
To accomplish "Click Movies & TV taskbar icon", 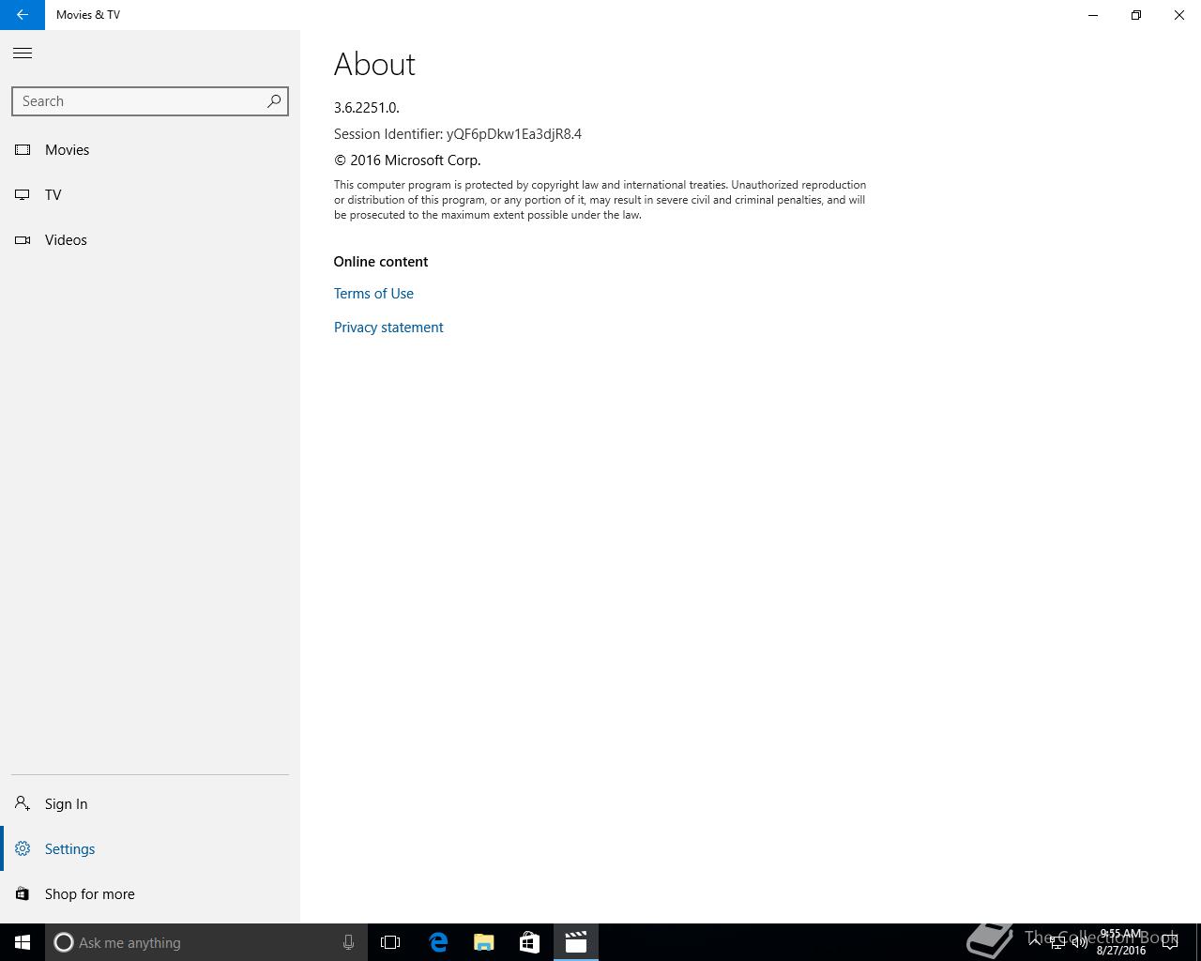I will (x=575, y=942).
